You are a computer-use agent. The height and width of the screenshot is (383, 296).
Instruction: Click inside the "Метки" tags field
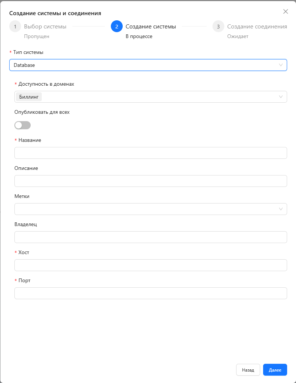click(x=144, y=209)
